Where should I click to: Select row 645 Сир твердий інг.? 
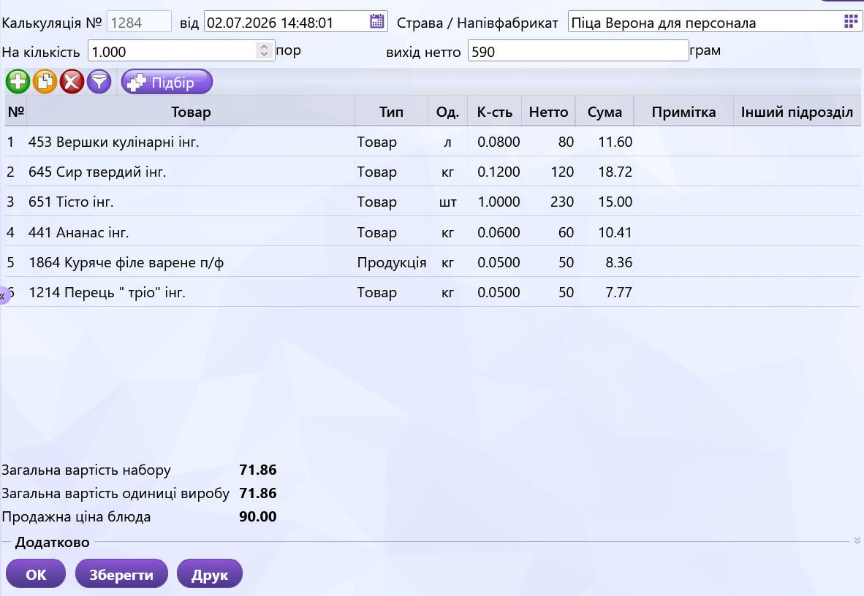[x=433, y=172]
